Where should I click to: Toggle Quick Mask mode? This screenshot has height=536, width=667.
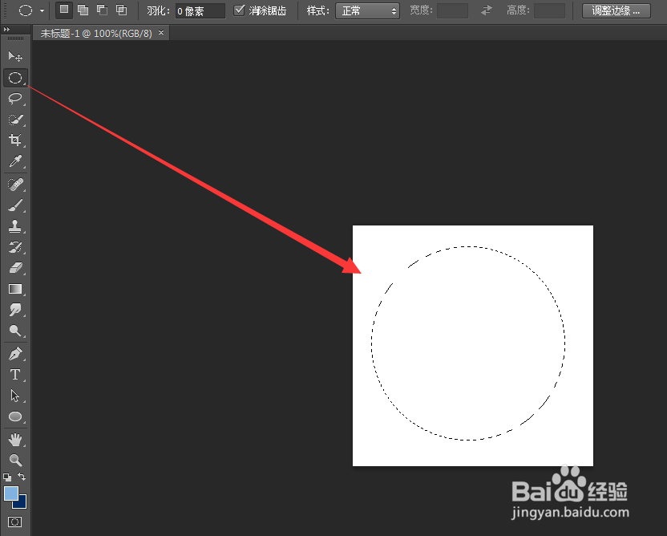coord(15,522)
